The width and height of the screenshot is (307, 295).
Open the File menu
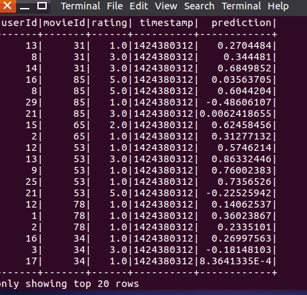[x=115, y=6]
